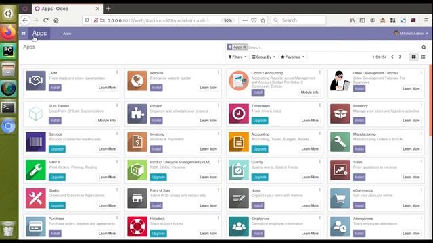The image size is (433, 243).
Task: Open the Inventory card options menu
Action: click(421, 105)
